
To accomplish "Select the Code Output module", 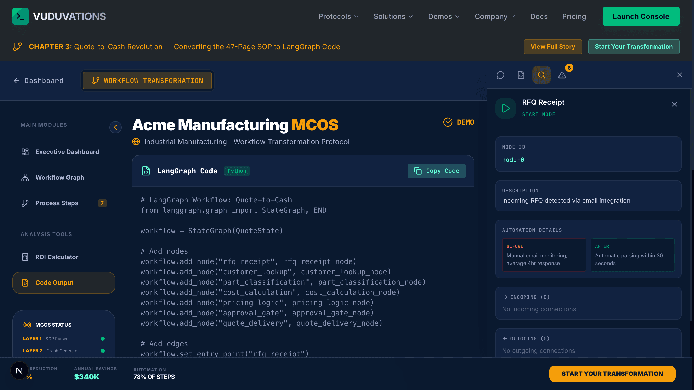I will click(64, 282).
